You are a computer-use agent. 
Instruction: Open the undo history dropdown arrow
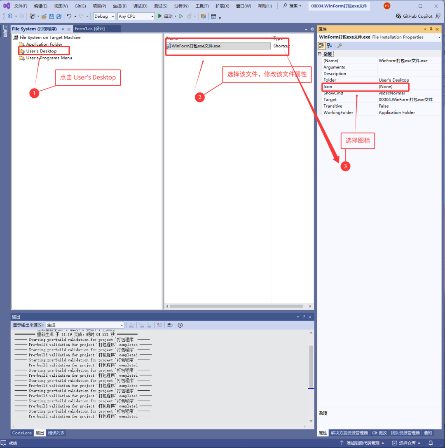(x=75, y=16)
